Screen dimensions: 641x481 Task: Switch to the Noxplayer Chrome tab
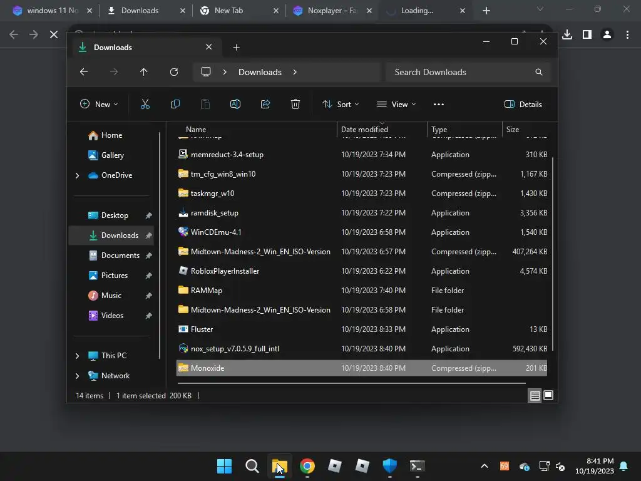tap(332, 11)
